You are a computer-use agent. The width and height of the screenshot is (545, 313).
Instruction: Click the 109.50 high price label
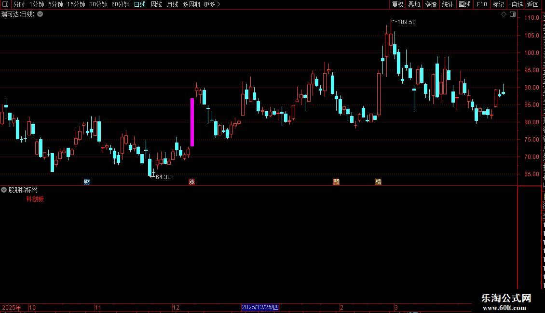(406, 22)
